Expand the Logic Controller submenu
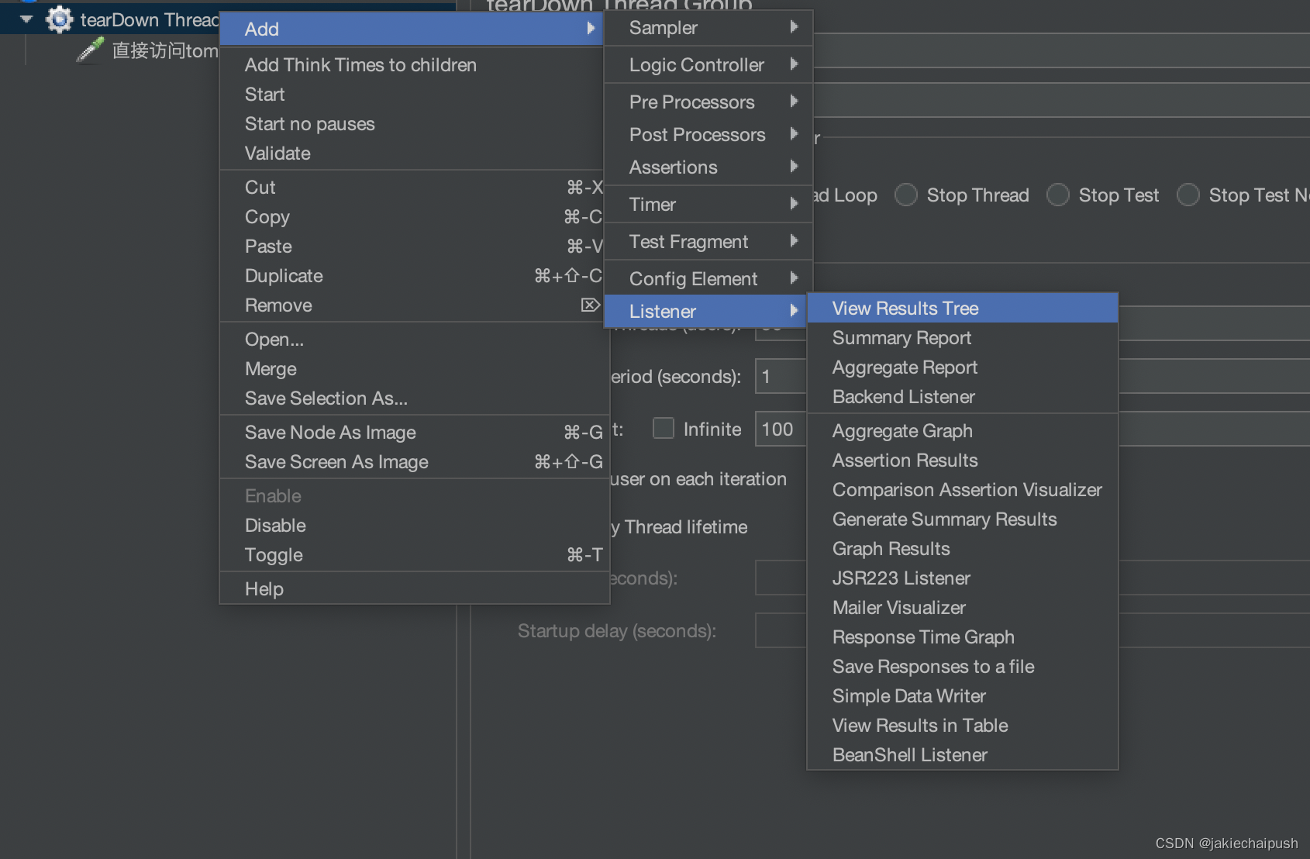This screenshot has height=859, width=1310. tap(708, 65)
